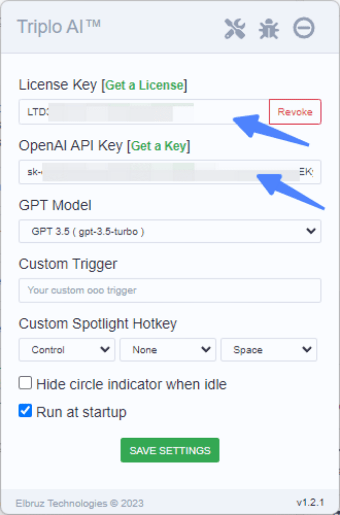Click the bug report icon
340x515 pixels.
269,29
